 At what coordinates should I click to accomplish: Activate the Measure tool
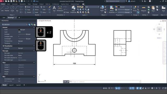pyautogui.click(x=144, y=9)
